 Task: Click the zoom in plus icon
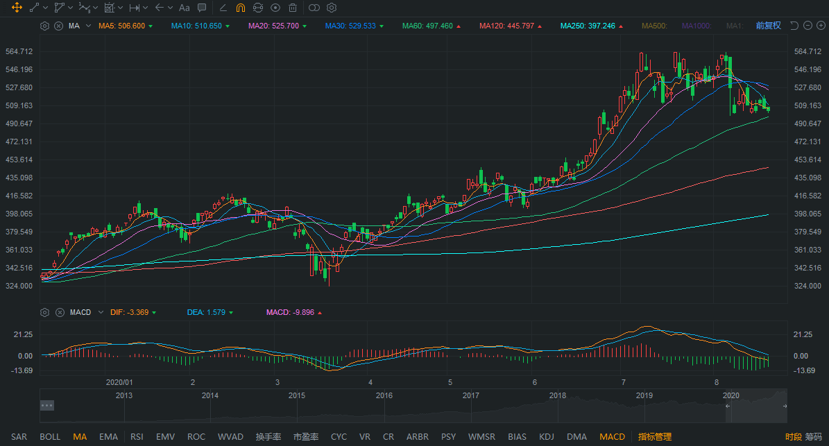point(821,26)
